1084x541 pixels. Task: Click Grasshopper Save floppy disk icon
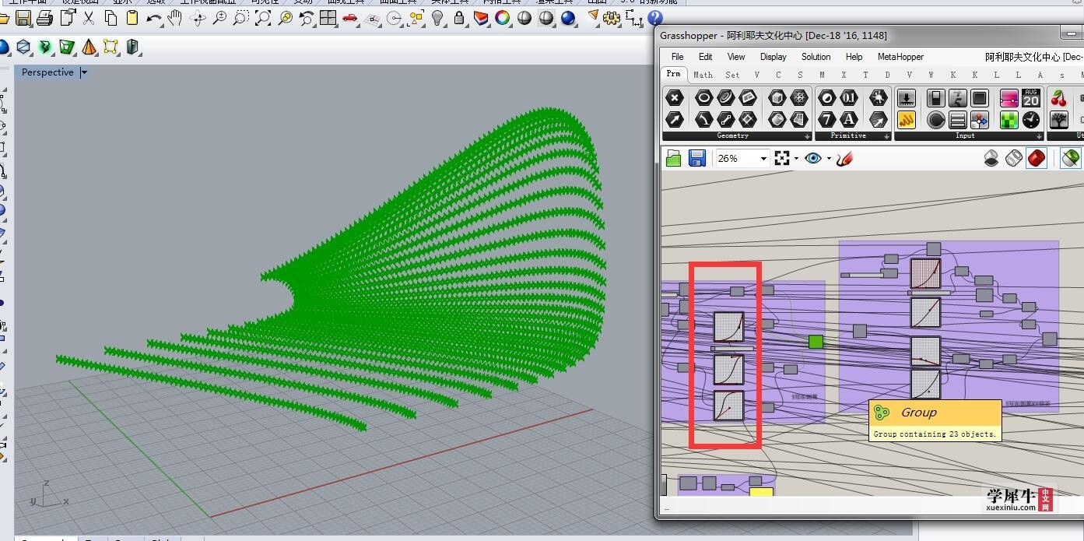[x=697, y=158]
